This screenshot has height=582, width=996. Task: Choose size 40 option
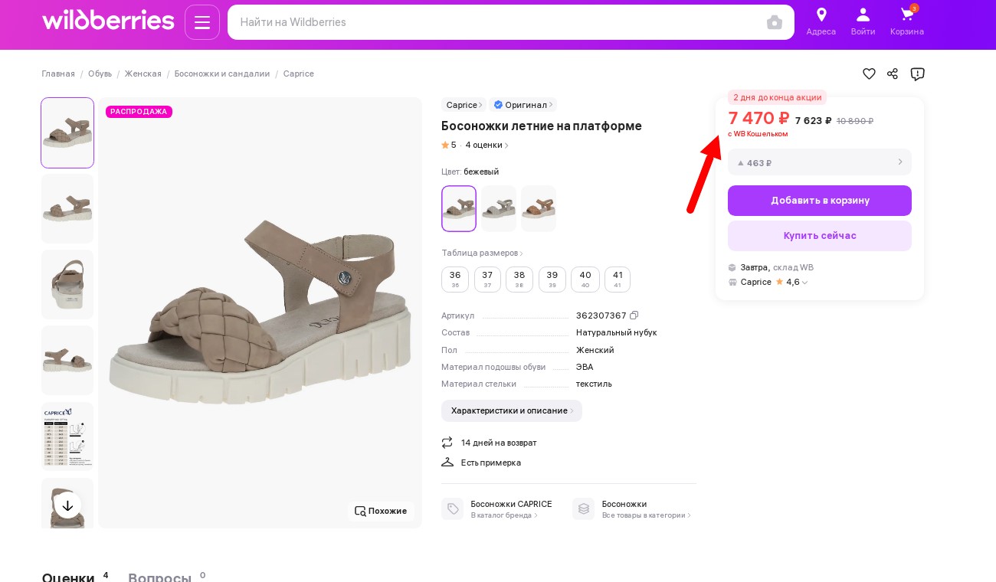(x=585, y=280)
